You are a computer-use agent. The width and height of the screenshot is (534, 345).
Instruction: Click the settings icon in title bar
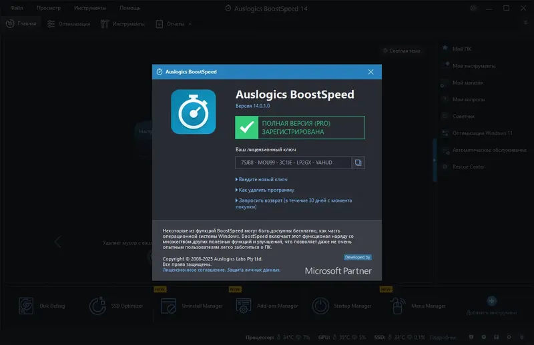click(473, 8)
